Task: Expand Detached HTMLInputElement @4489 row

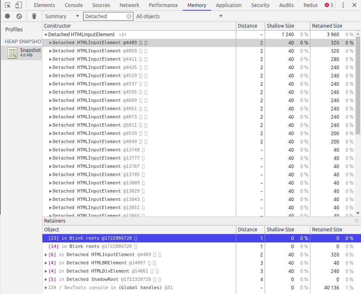Action: click(x=50, y=43)
